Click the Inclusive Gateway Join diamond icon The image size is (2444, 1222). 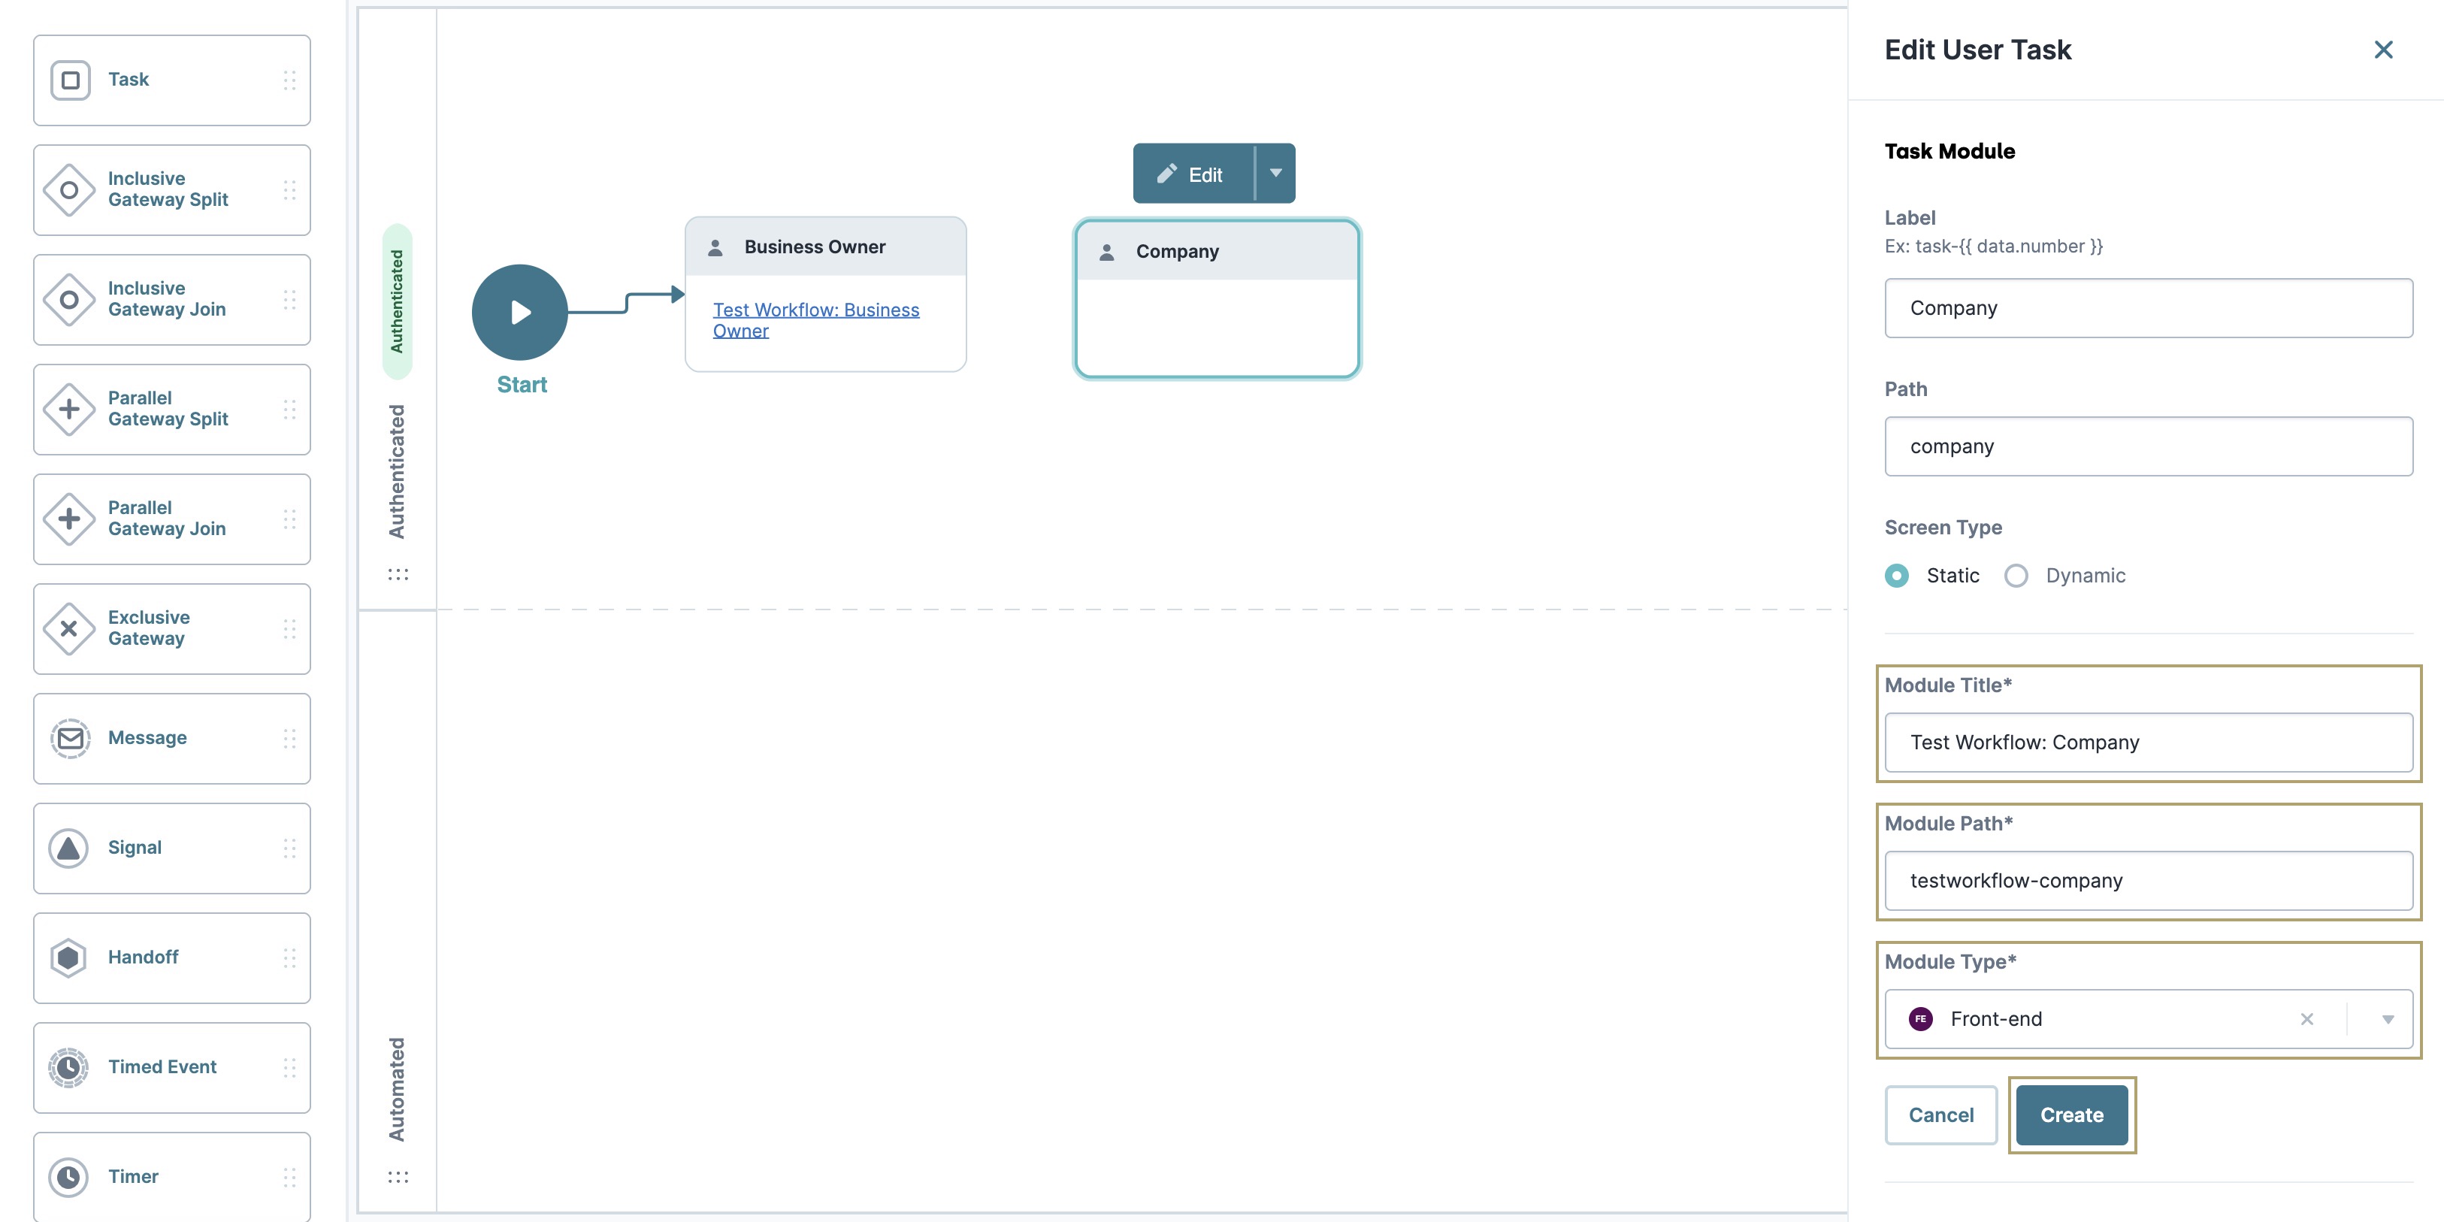(69, 300)
